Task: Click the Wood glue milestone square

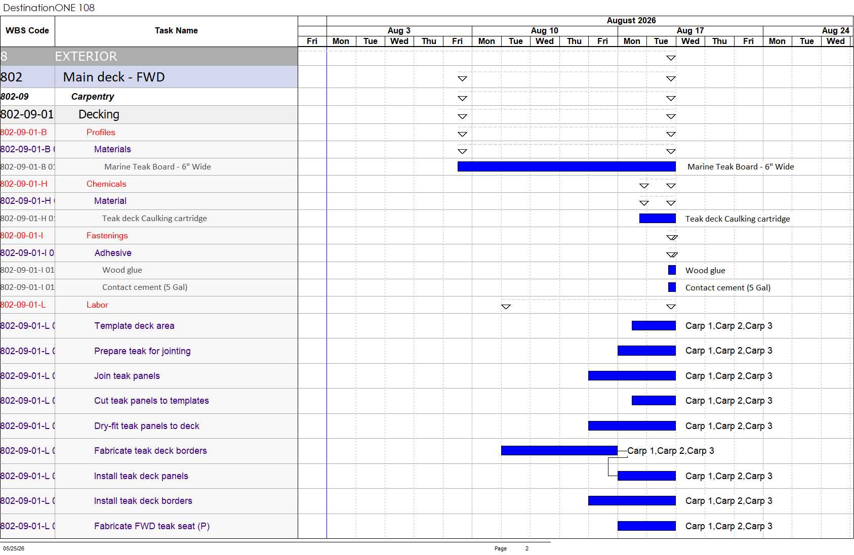Action: (x=672, y=270)
